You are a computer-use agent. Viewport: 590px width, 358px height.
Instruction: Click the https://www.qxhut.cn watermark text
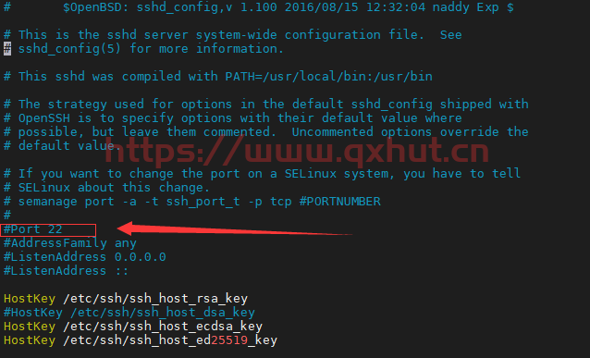pos(297,152)
